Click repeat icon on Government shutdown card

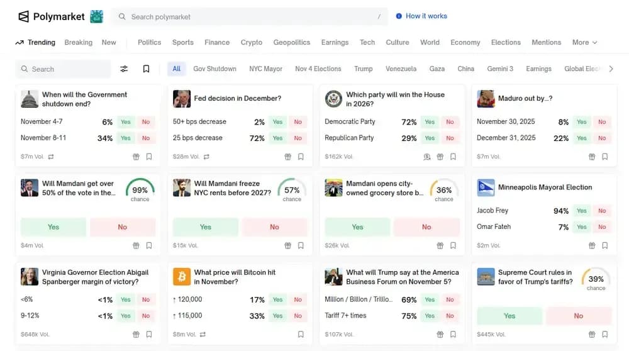tap(51, 157)
